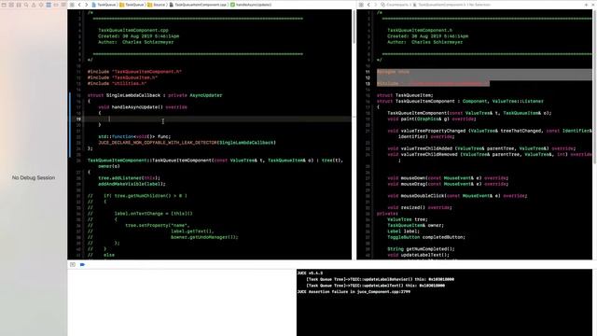
Task: Click '#include "TaskQueueItem.h"' line
Action: pos(122,77)
